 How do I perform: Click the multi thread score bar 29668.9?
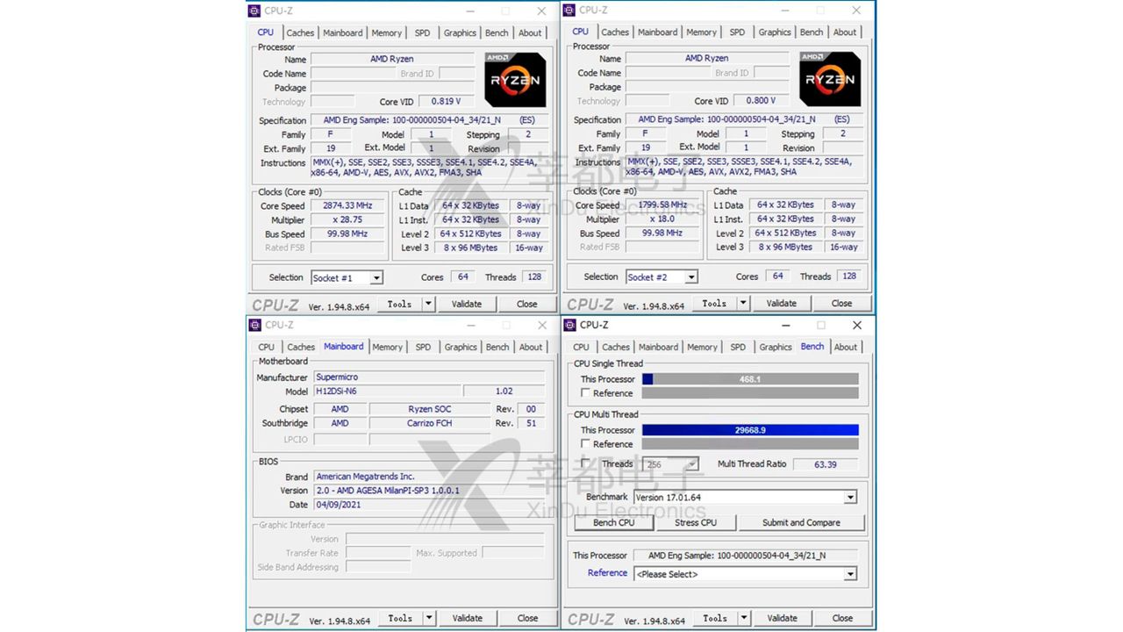click(750, 430)
